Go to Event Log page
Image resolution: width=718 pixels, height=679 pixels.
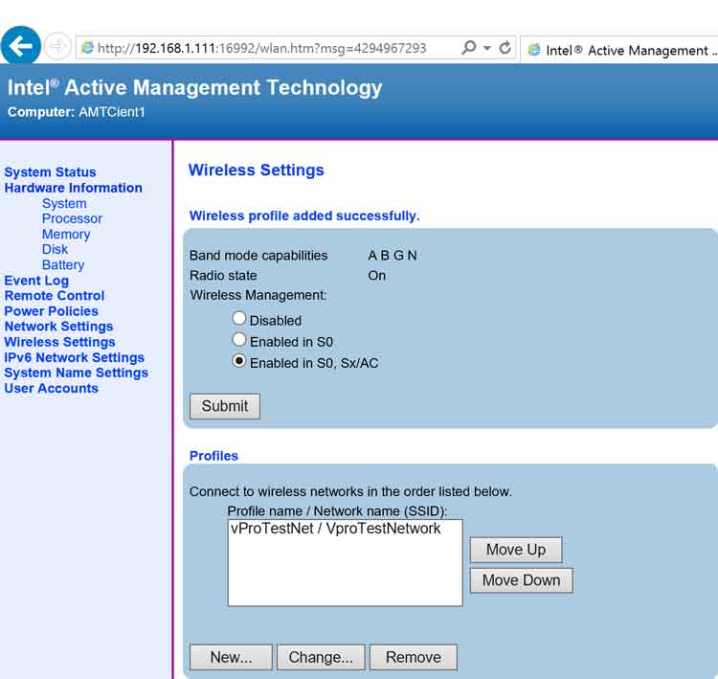tap(36, 281)
